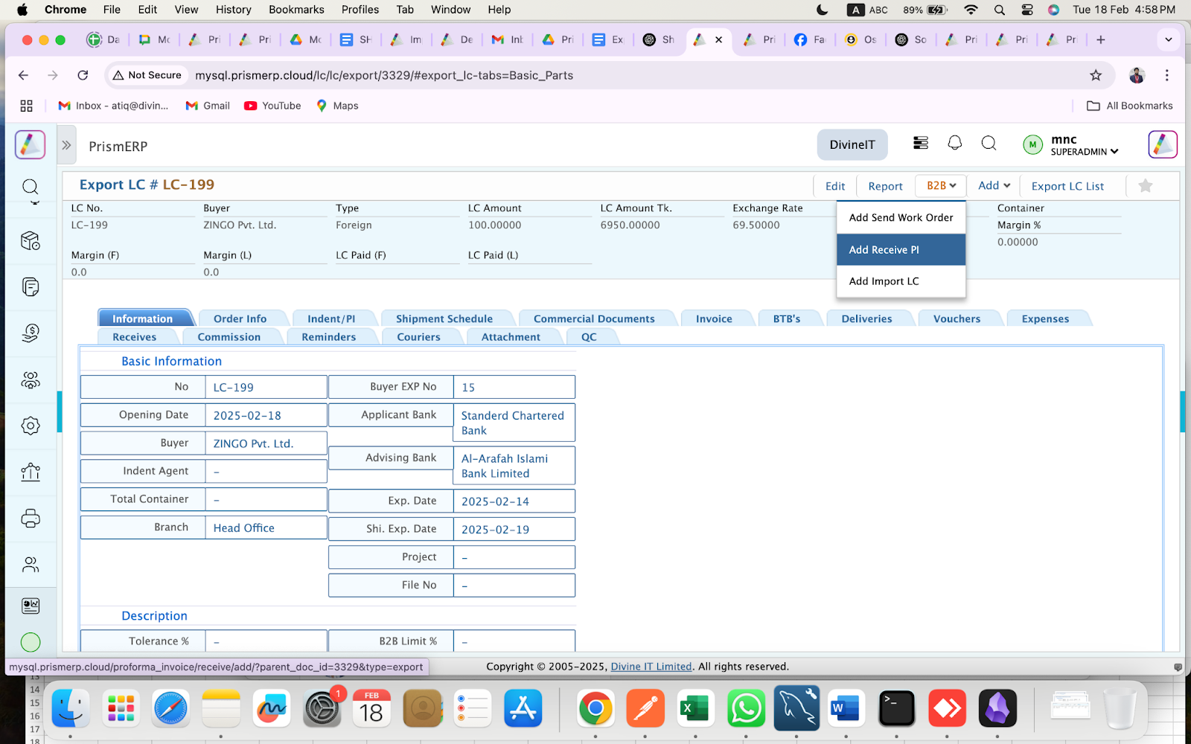Screen dimensions: 1191x744
Task: Open the Chrome tab search chevron
Action: (1168, 39)
